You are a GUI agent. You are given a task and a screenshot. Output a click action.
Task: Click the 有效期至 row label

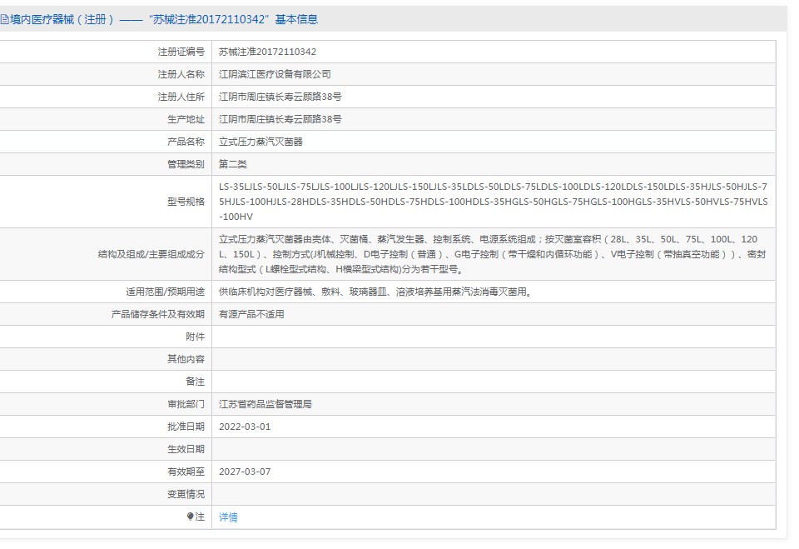pyautogui.click(x=186, y=472)
